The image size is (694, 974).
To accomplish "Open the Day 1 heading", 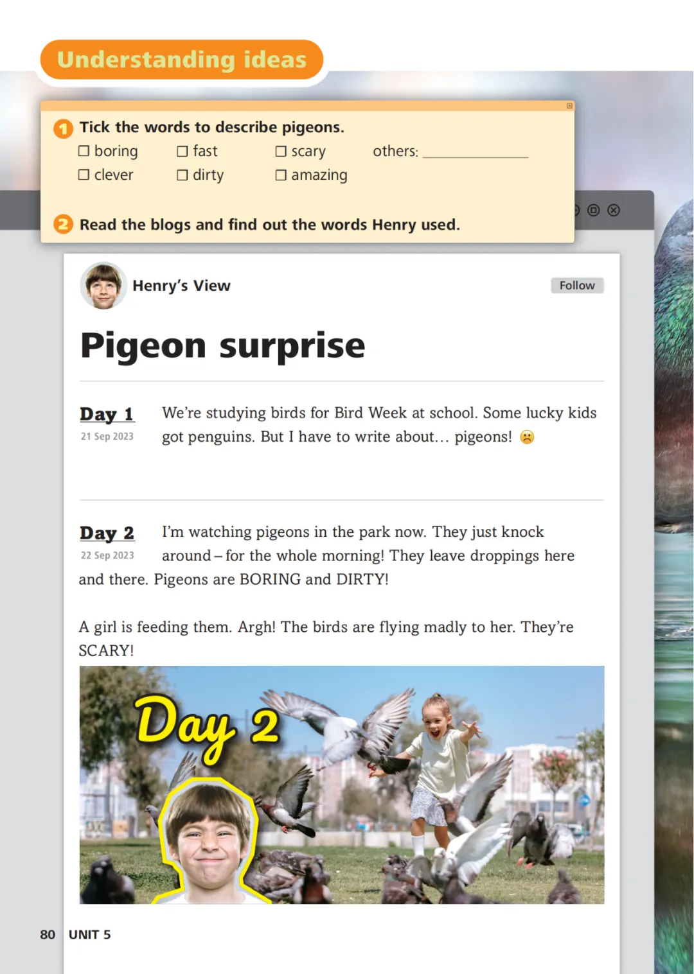I will click(107, 414).
